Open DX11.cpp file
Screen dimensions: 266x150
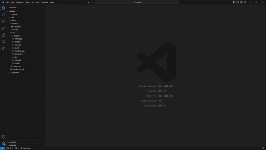click(26, 39)
